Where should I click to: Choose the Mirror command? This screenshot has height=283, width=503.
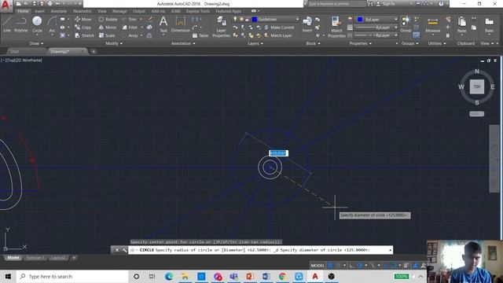108,28
